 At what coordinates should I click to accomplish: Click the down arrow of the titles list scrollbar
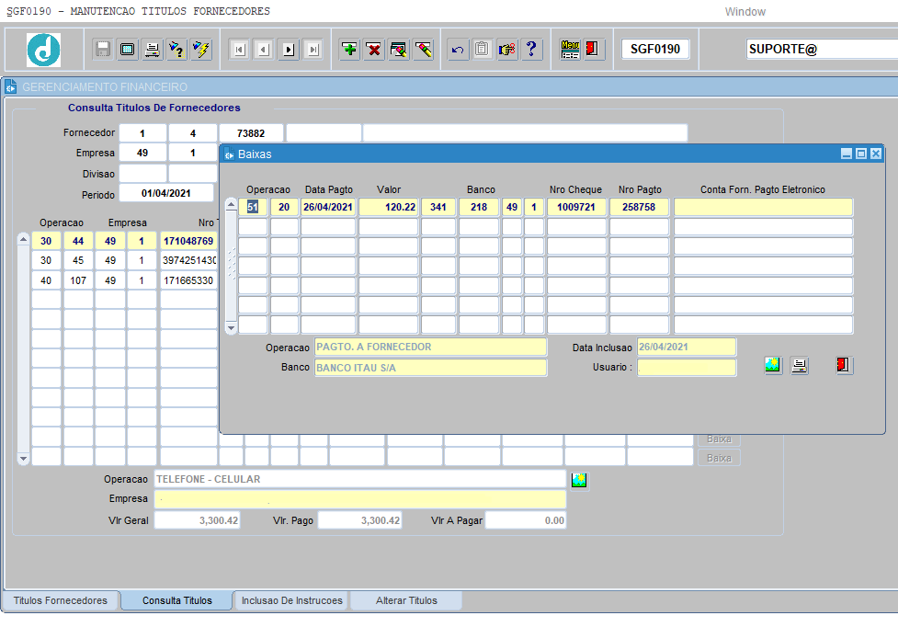24,459
